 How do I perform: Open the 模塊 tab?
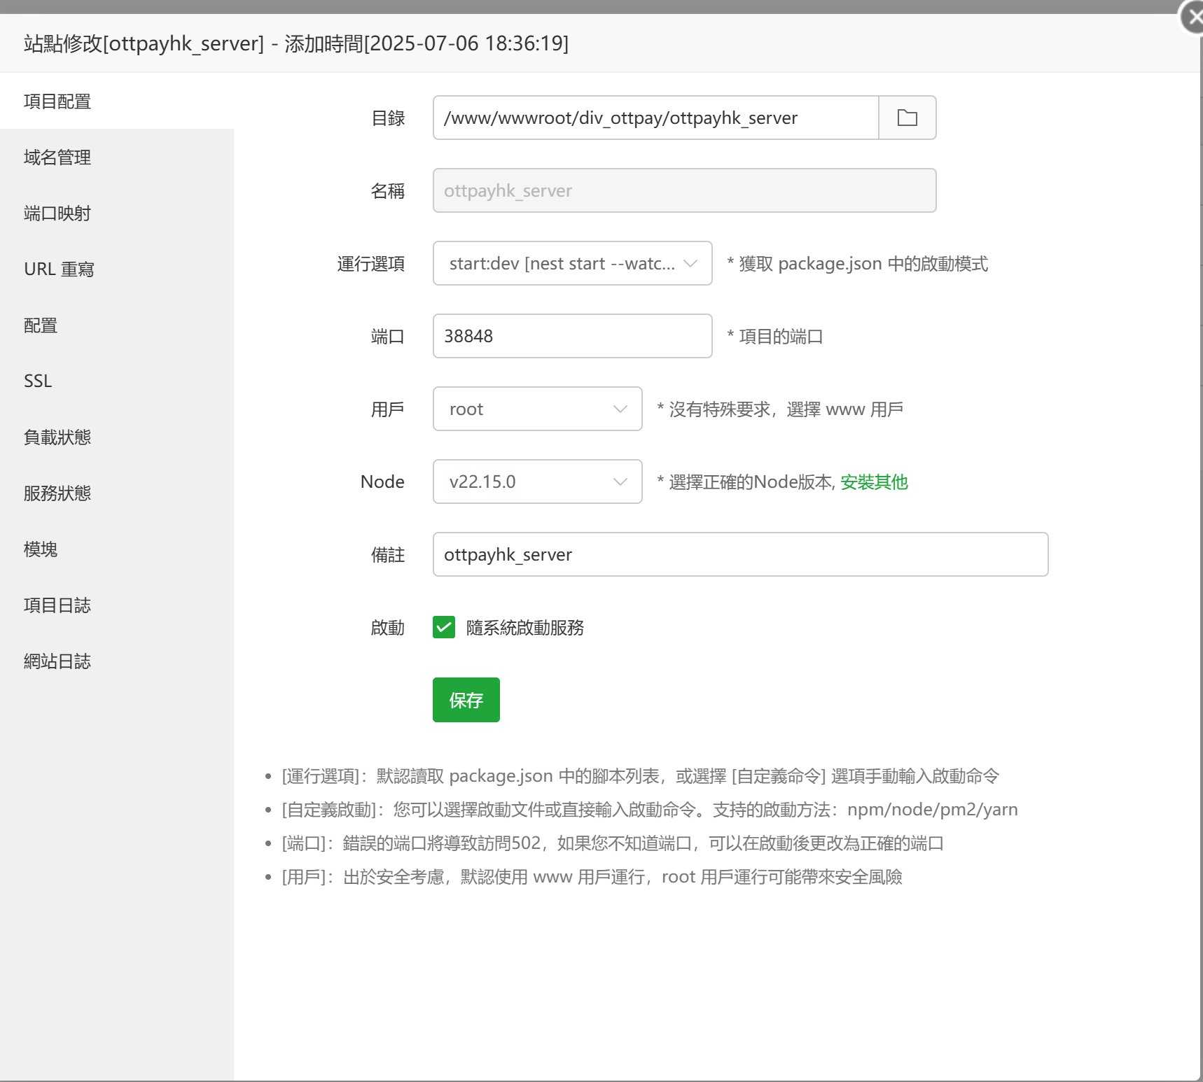click(x=117, y=549)
